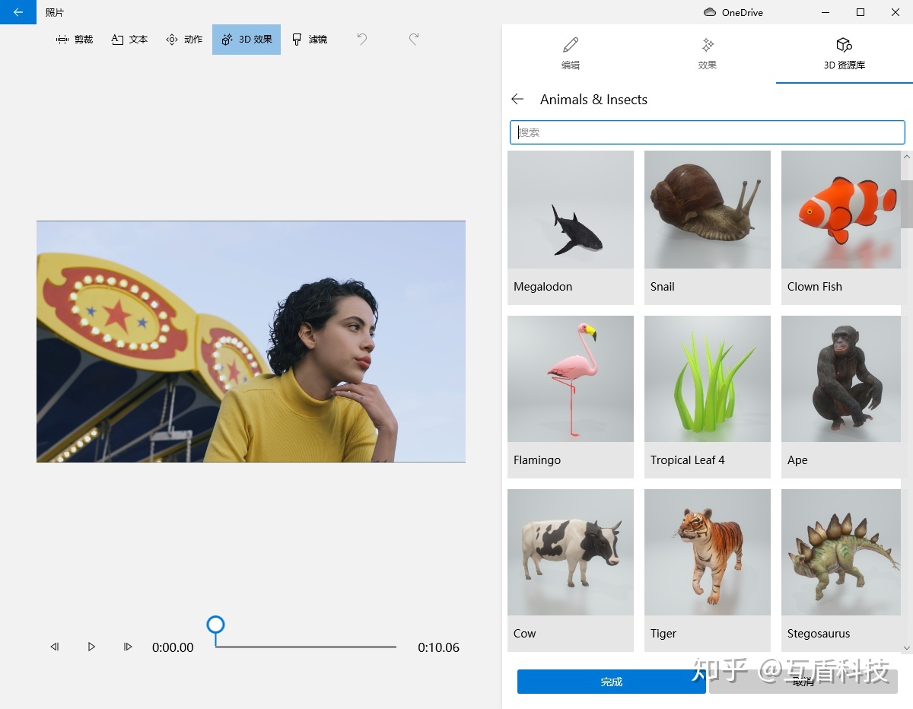Click the 0:00.00 current time text

pos(173,648)
